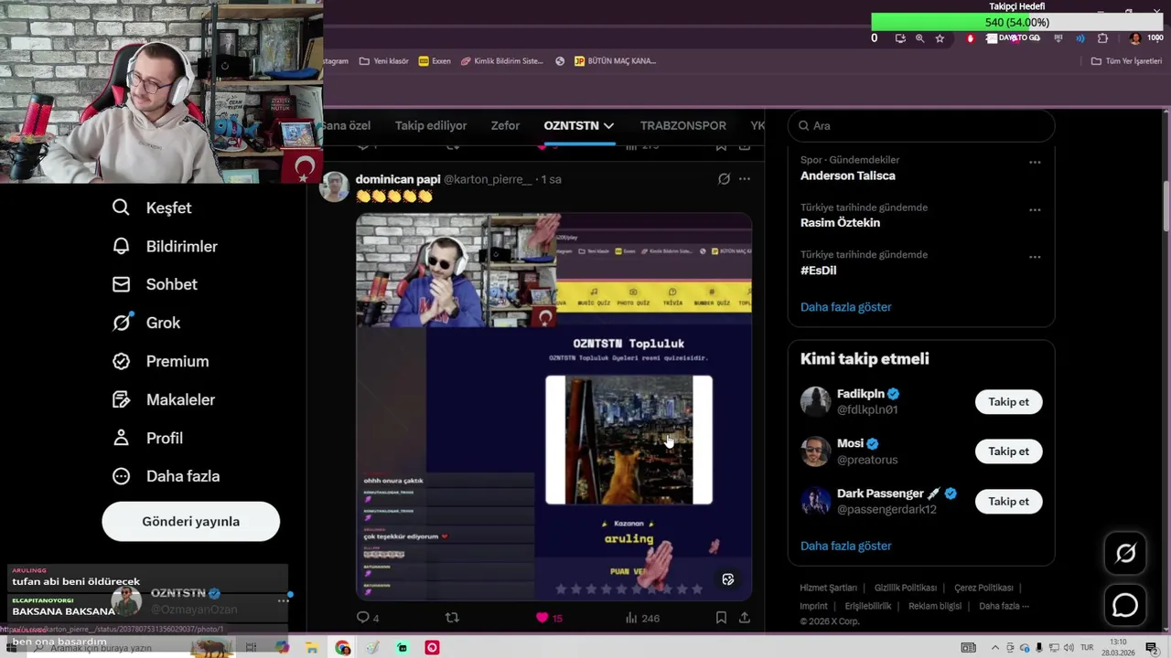Open Rasim Öztekin trending topic
This screenshot has height=658, width=1171.
point(840,223)
